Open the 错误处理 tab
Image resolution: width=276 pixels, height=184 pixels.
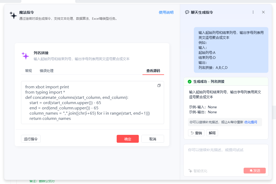[x=47, y=71]
